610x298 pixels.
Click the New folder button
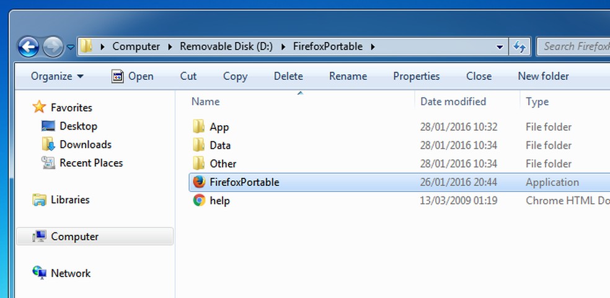click(543, 76)
